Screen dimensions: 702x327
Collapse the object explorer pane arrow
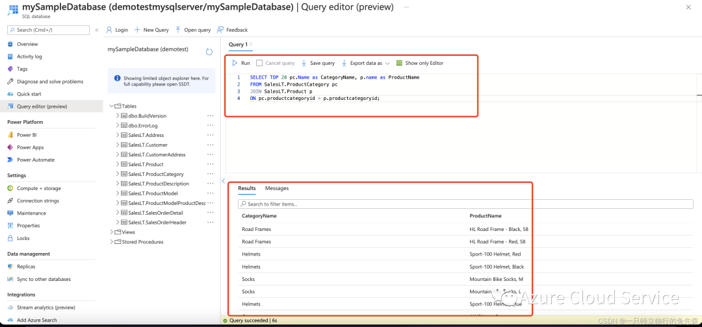(x=223, y=180)
